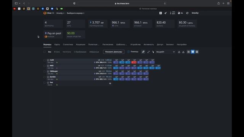Image resolution: width=244 pixels, height=137 pixels.
Task: Star the rtx20 worker as favorite
Action: pos(48,60)
